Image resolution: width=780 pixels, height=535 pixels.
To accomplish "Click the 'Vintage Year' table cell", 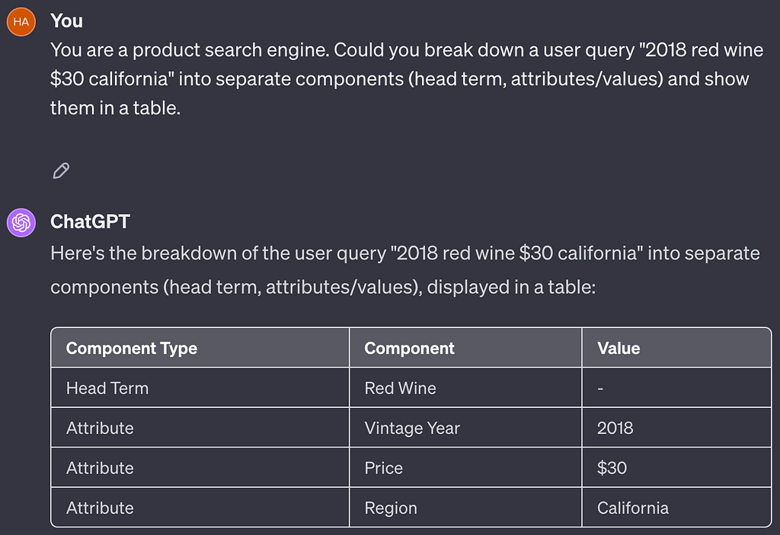I will click(465, 428).
